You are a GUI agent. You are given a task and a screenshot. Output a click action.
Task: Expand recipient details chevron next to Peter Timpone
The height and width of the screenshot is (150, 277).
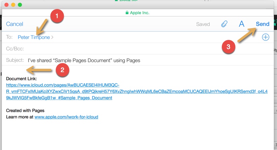(x=52, y=37)
